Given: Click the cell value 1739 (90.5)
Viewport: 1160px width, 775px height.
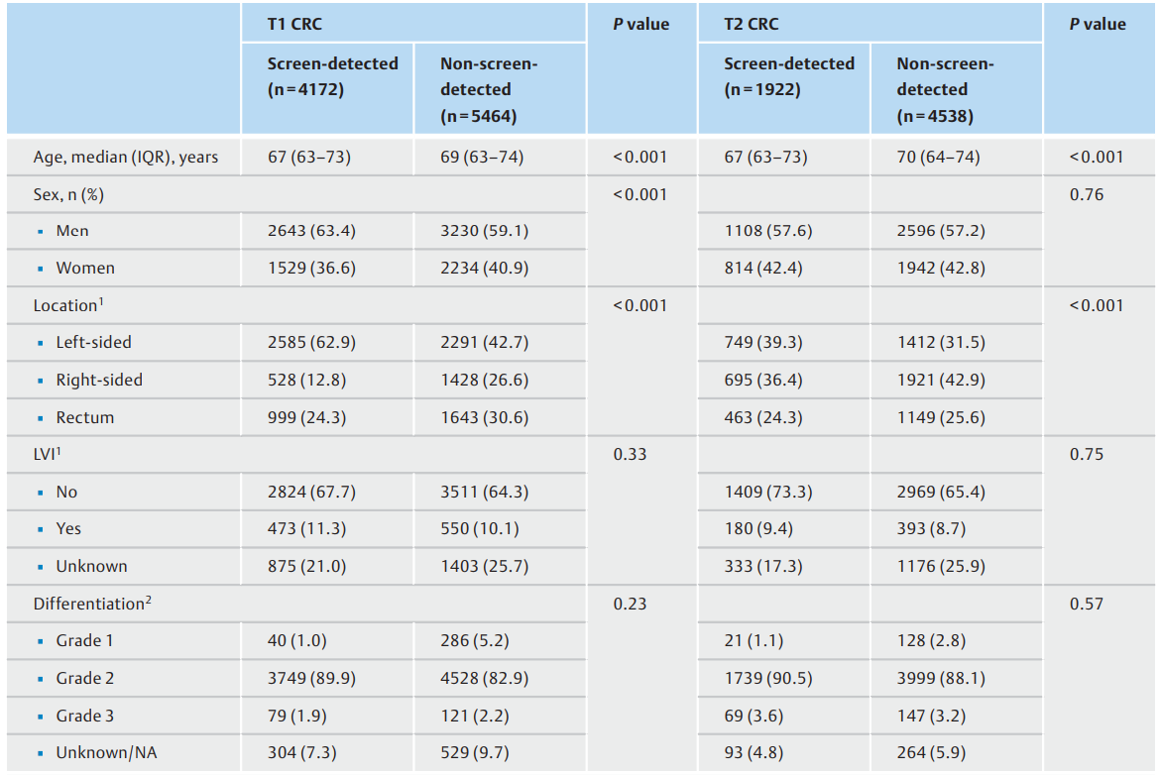Looking at the screenshot, I should click(x=768, y=678).
